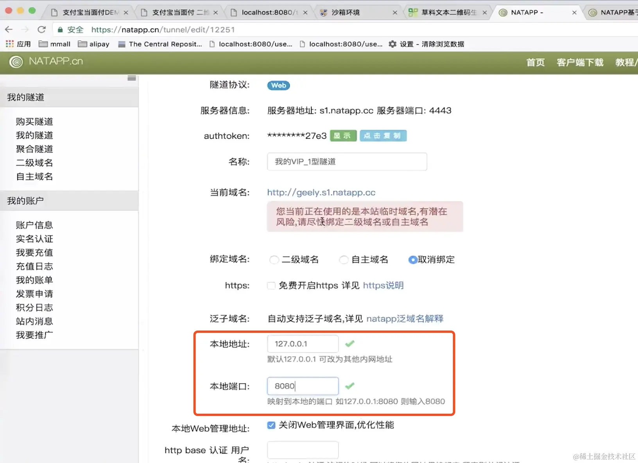The image size is (638, 463).
Task: Open the geely.s1.natapp.cc domain link
Action: click(321, 192)
